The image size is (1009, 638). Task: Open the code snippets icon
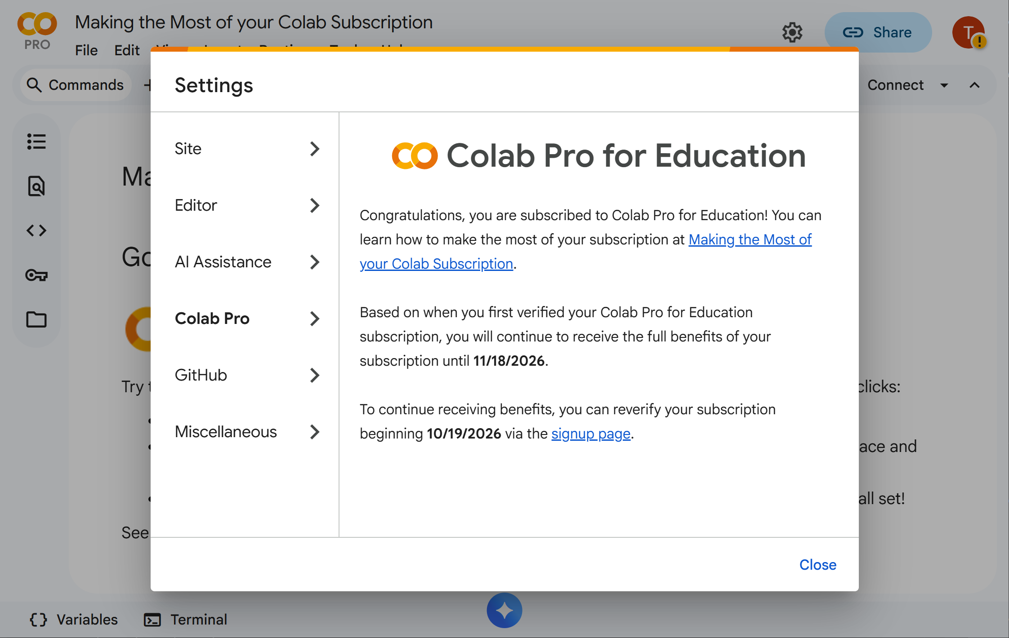(x=36, y=230)
